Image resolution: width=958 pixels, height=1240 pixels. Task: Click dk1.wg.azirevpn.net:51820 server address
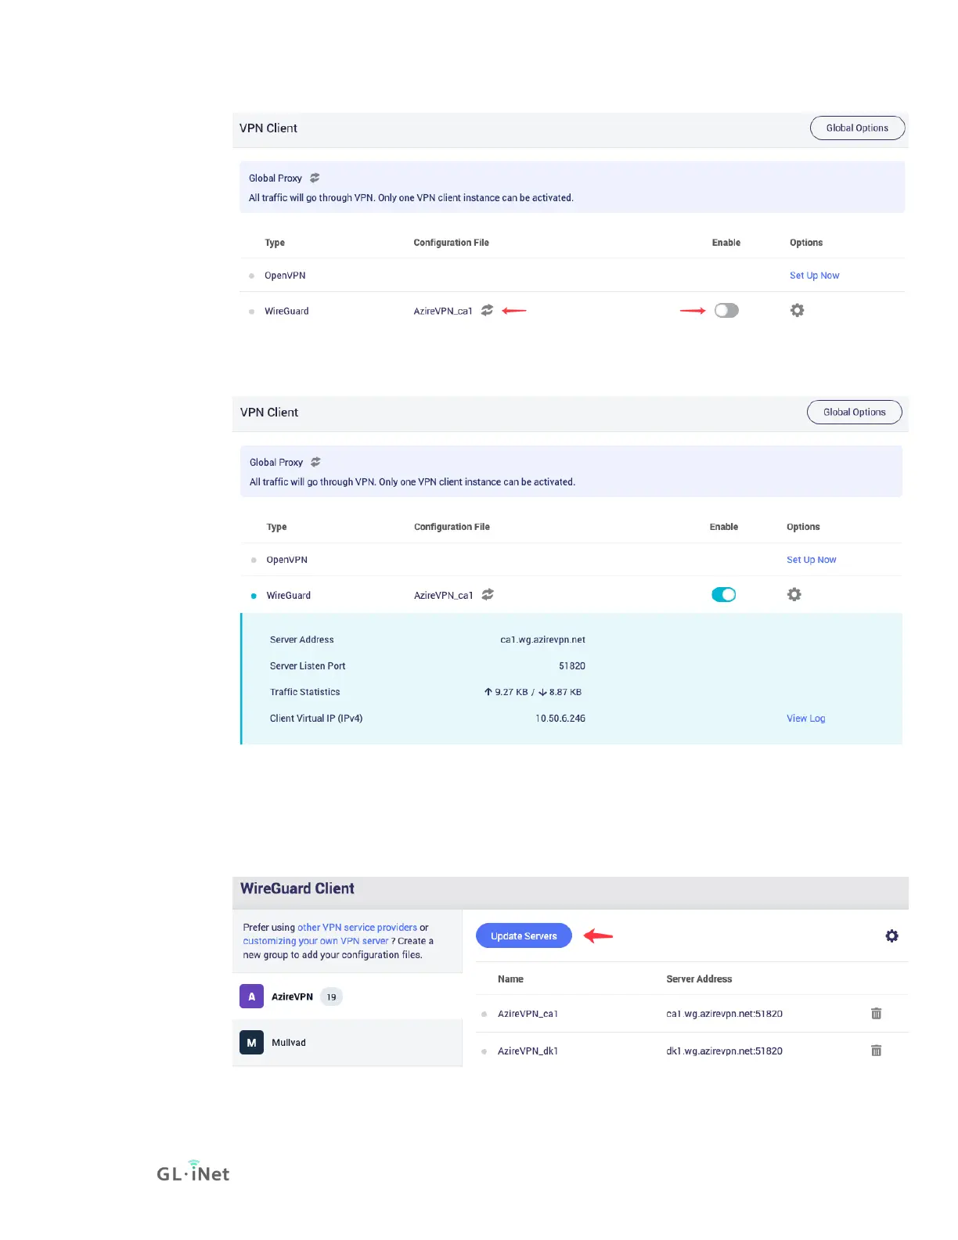point(724,1051)
